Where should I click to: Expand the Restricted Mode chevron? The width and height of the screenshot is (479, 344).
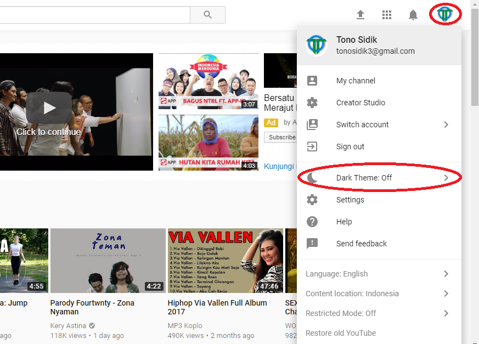[x=446, y=313]
